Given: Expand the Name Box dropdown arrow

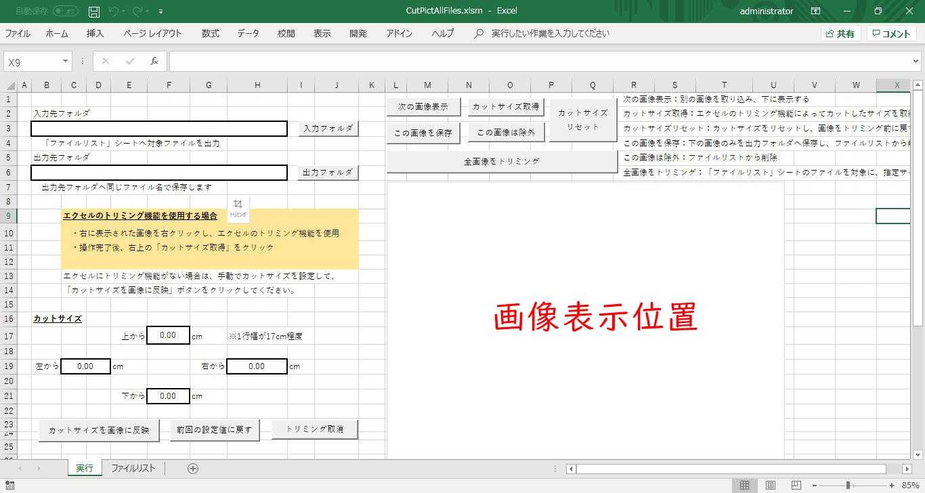Looking at the screenshot, I should [65, 62].
